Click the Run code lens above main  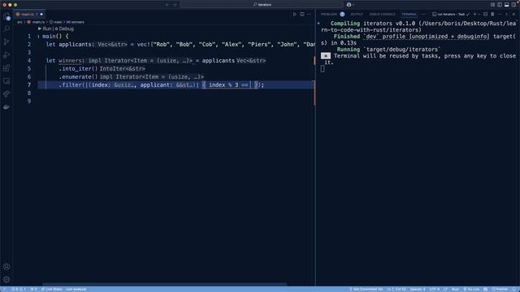[x=45, y=29]
